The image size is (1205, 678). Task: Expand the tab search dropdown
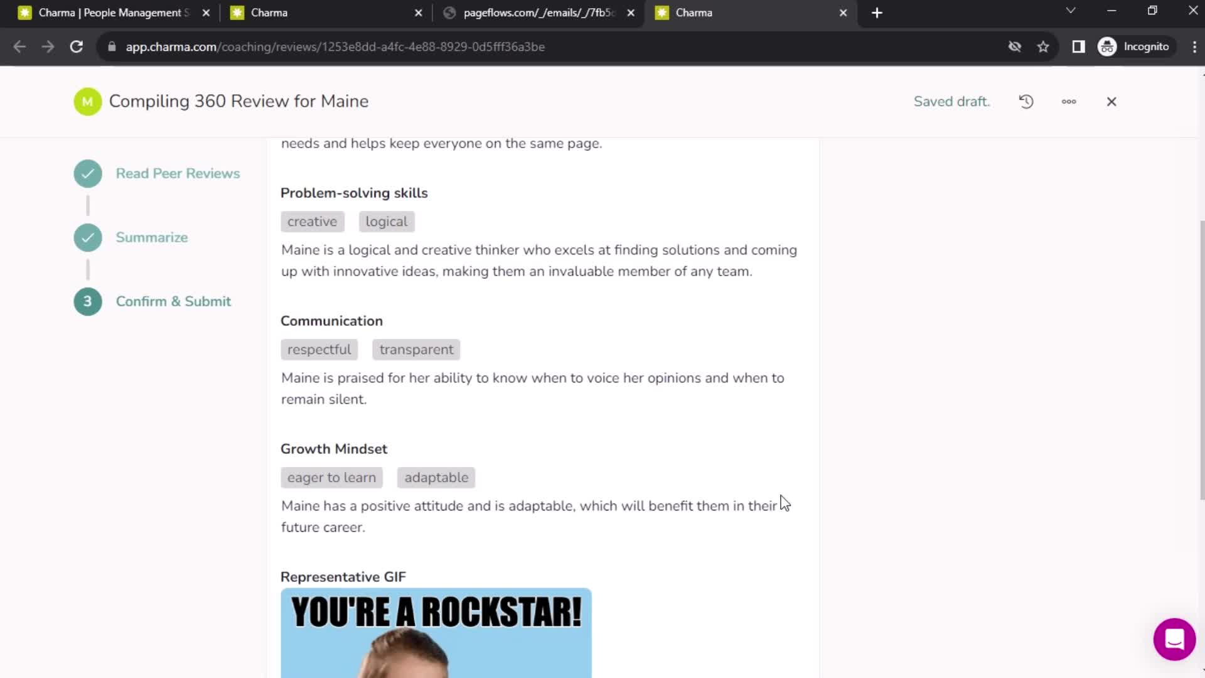coord(1071,11)
